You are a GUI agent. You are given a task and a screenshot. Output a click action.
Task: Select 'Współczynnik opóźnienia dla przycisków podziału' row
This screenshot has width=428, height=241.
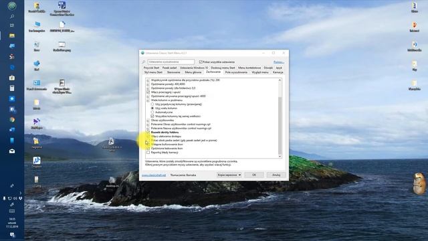185,80
